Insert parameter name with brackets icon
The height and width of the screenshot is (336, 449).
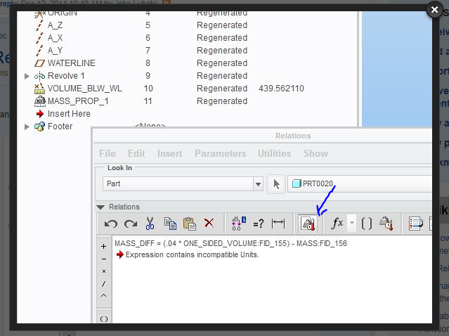coord(367,224)
